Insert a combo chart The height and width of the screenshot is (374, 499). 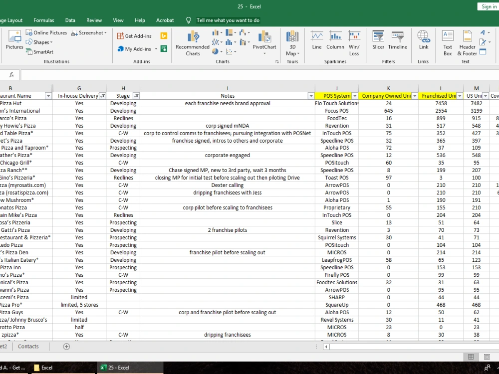coord(245,42)
